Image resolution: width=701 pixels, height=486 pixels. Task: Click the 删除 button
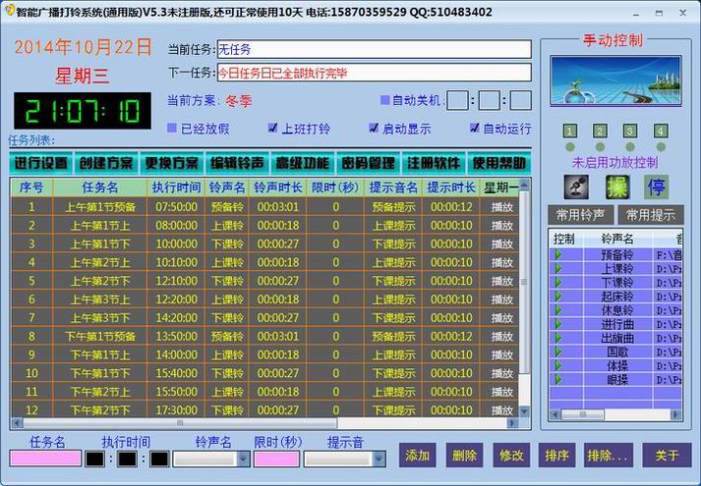coord(464,456)
